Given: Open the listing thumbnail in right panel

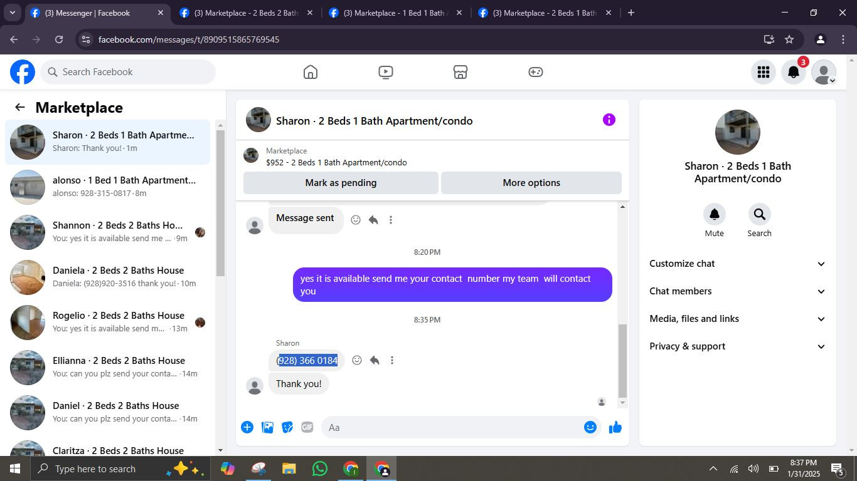Looking at the screenshot, I should (x=738, y=132).
